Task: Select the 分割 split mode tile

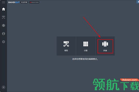Action: (86, 46)
